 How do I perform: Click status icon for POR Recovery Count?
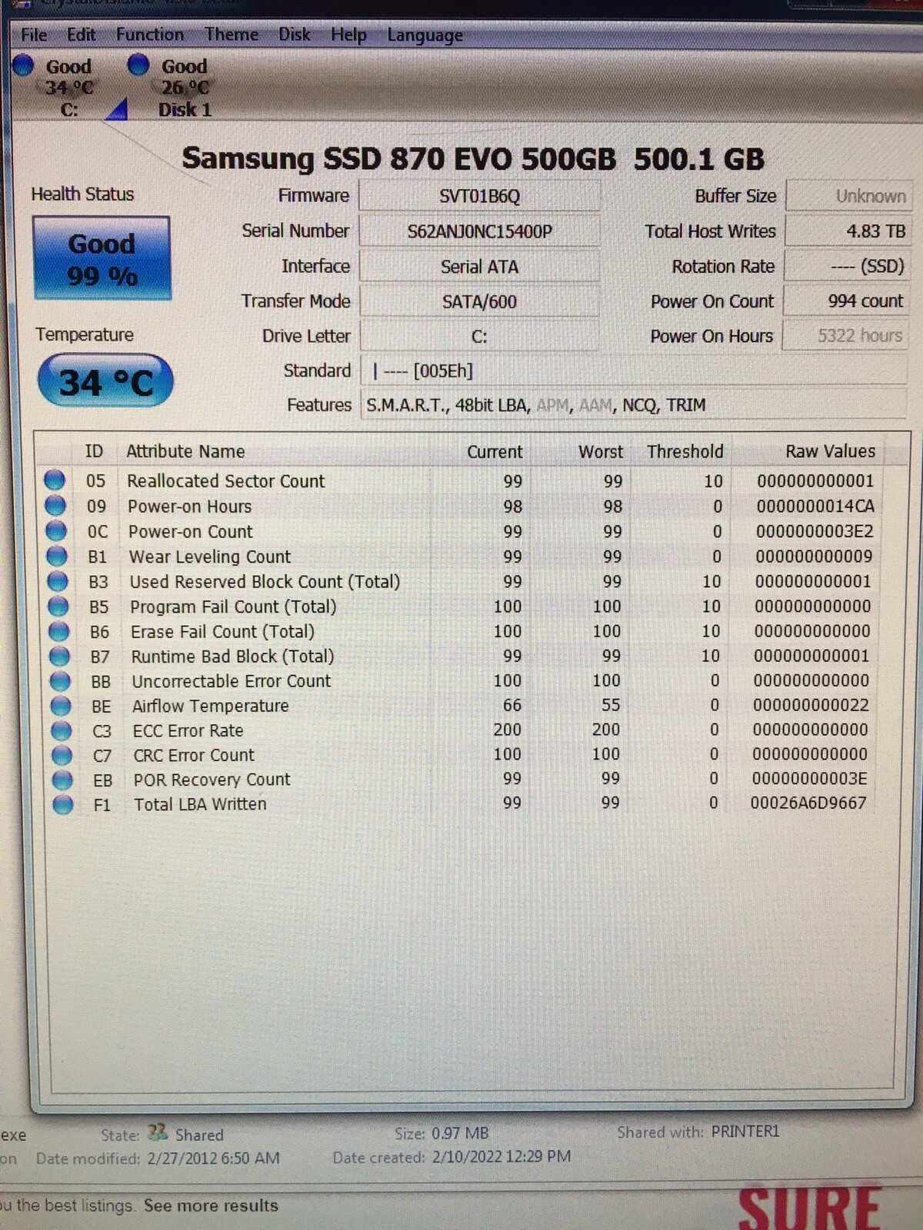[x=62, y=780]
